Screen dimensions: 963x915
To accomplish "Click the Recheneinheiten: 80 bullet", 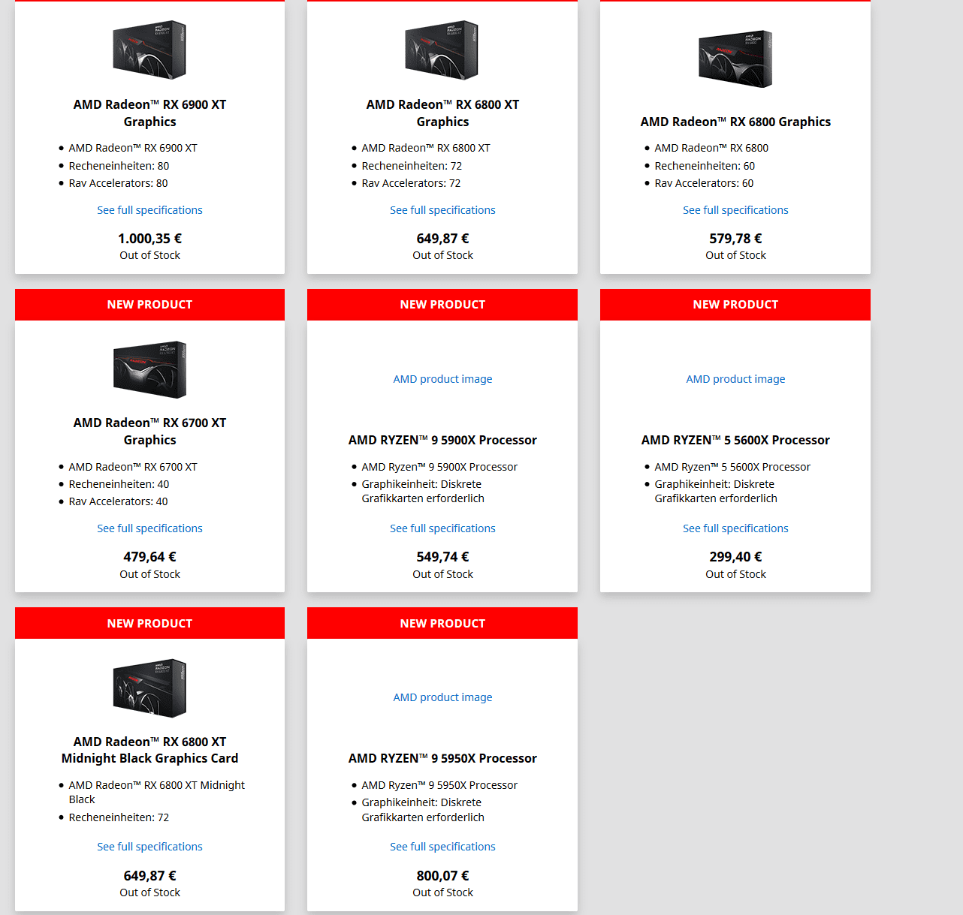I will (119, 166).
